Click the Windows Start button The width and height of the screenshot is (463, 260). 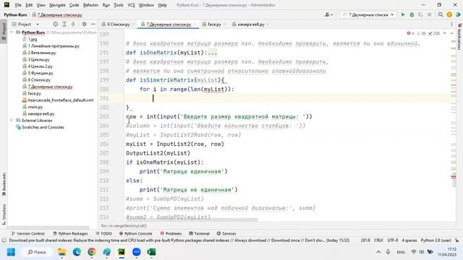coord(12,252)
